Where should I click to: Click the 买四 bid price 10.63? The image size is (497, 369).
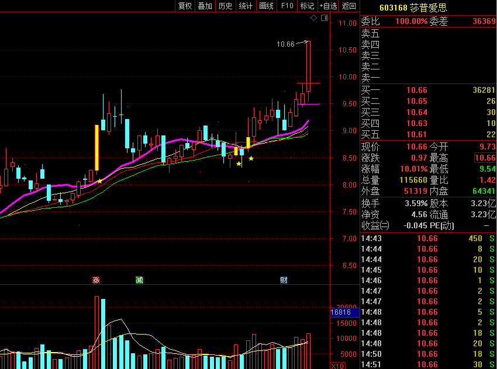click(x=417, y=123)
